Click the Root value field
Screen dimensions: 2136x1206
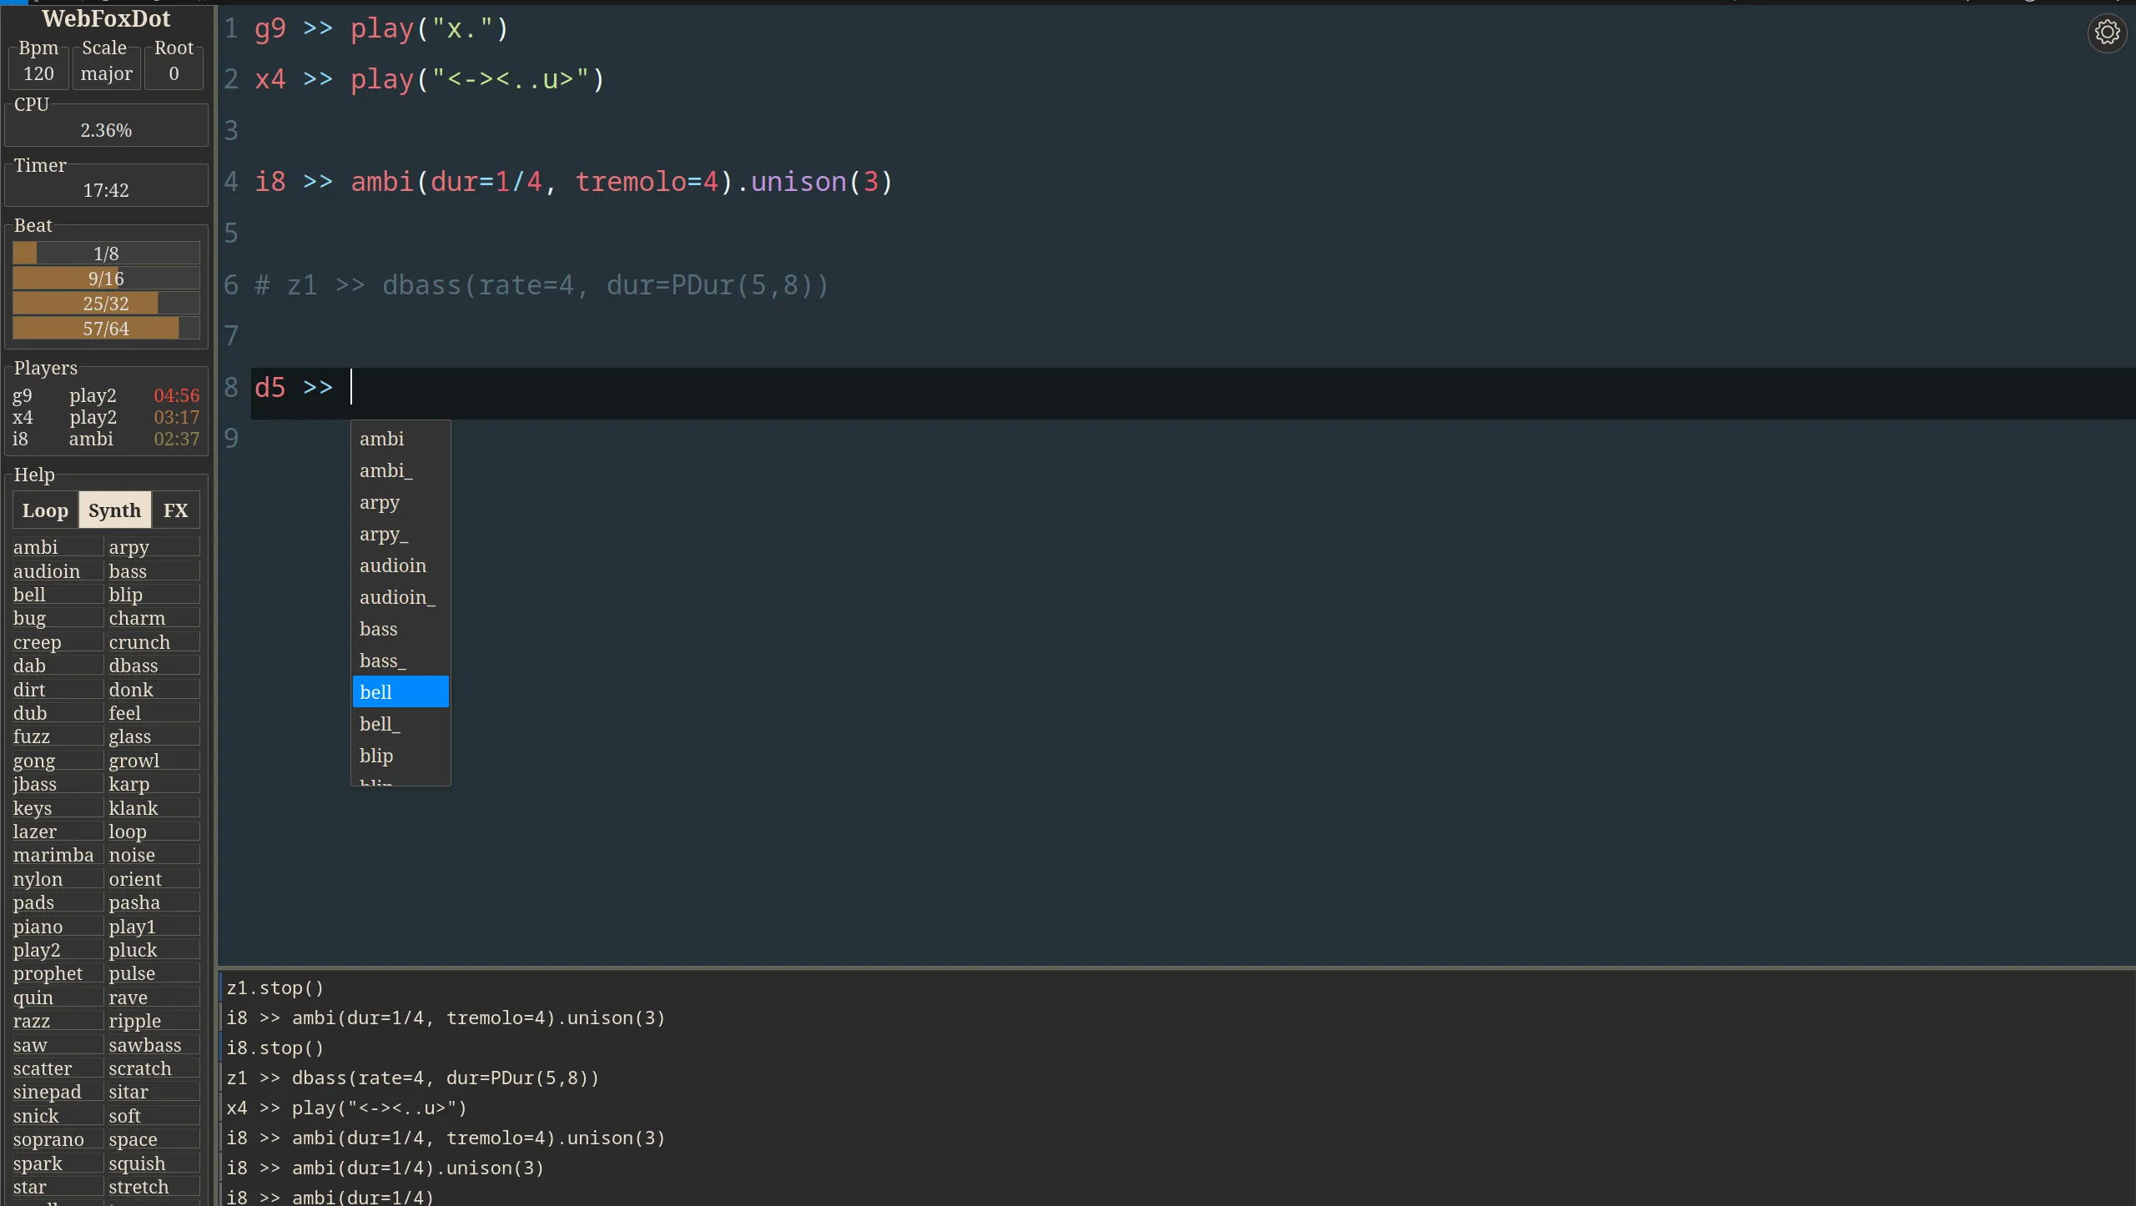174,73
